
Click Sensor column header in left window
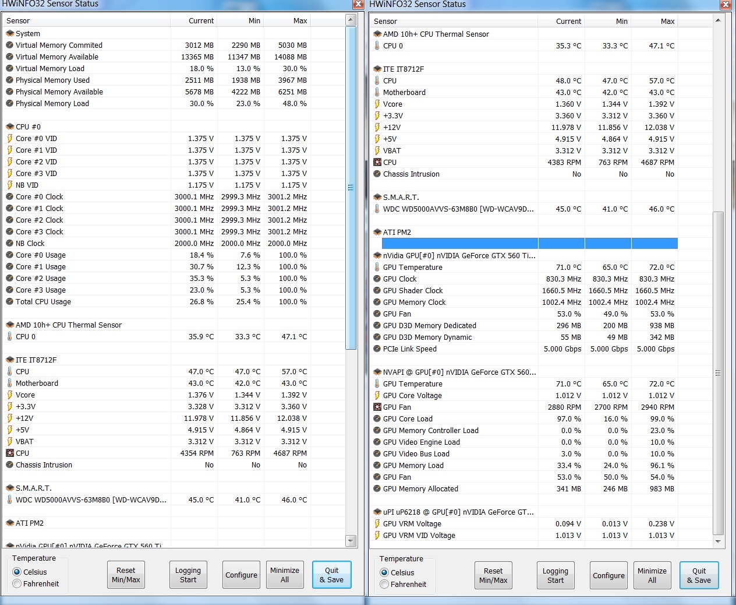pos(86,21)
